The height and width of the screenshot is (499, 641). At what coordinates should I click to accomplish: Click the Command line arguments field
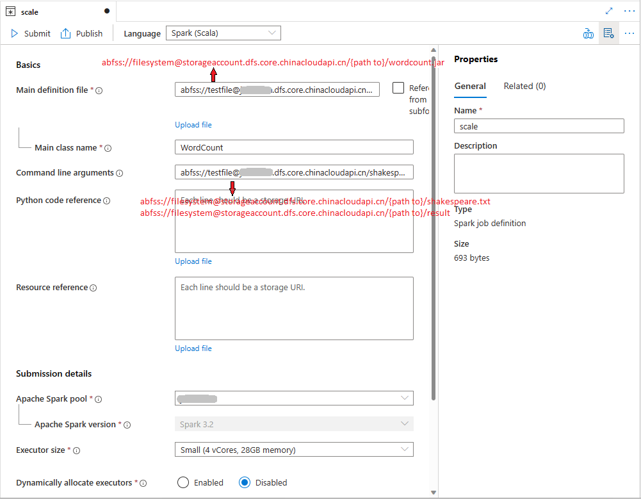pyautogui.click(x=294, y=172)
